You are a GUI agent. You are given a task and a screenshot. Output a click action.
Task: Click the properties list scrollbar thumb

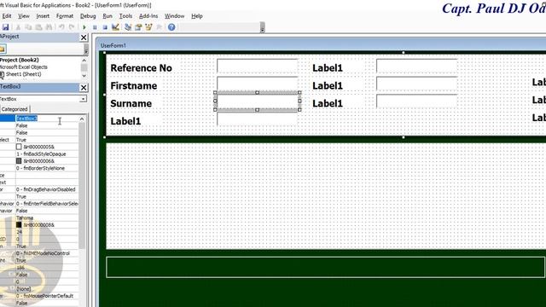tap(82, 186)
